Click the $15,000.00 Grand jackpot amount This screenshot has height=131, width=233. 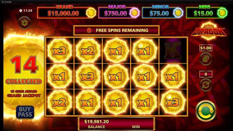pyautogui.click(x=63, y=13)
